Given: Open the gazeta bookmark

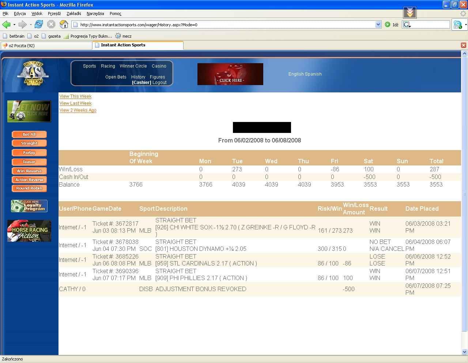Looking at the screenshot, I should (51, 36).
